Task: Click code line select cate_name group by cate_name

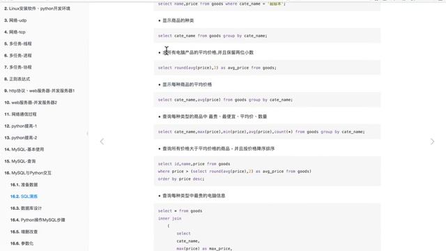Action: (213, 36)
